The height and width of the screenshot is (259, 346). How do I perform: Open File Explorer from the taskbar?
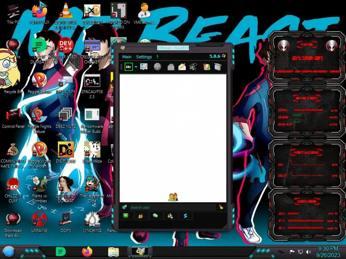click(x=114, y=252)
